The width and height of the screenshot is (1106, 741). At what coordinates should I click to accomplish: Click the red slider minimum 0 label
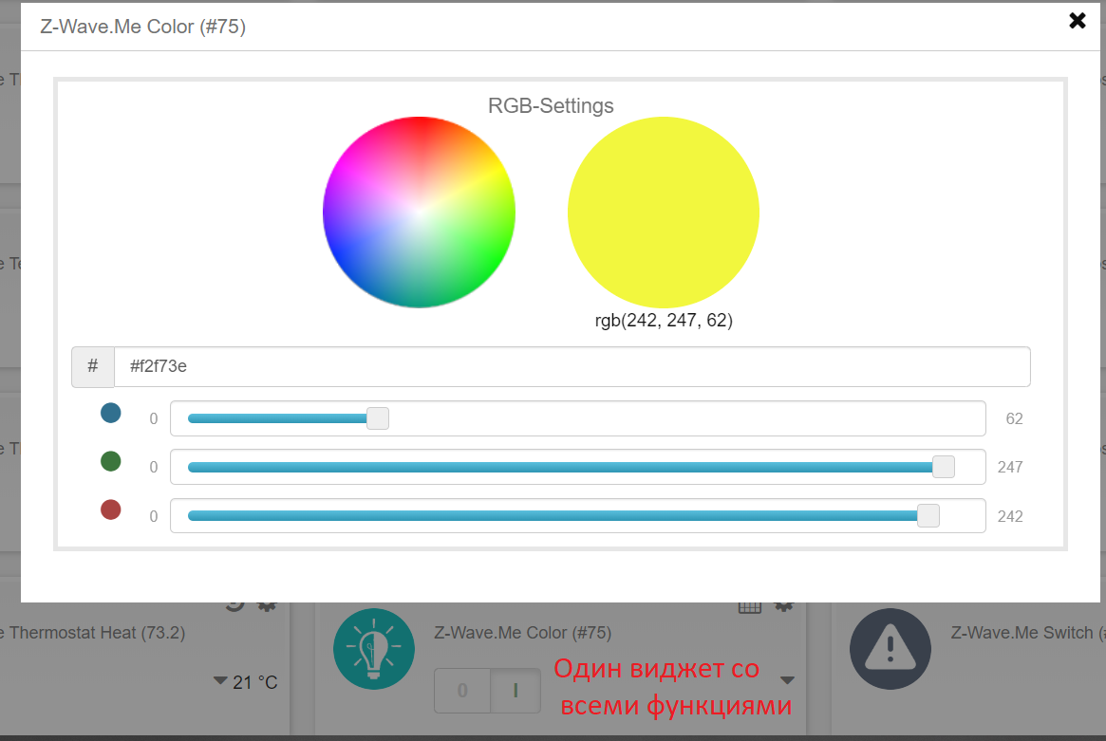pyautogui.click(x=153, y=516)
